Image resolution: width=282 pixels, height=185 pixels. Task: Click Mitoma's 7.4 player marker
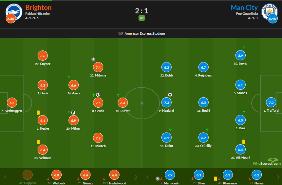pos(98,67)
